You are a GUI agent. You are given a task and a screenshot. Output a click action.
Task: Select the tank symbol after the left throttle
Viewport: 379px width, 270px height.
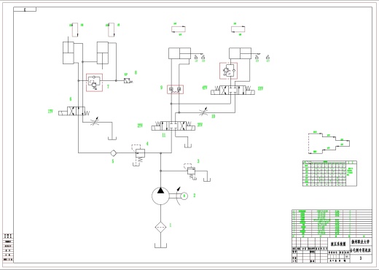(x=112, y=139)
